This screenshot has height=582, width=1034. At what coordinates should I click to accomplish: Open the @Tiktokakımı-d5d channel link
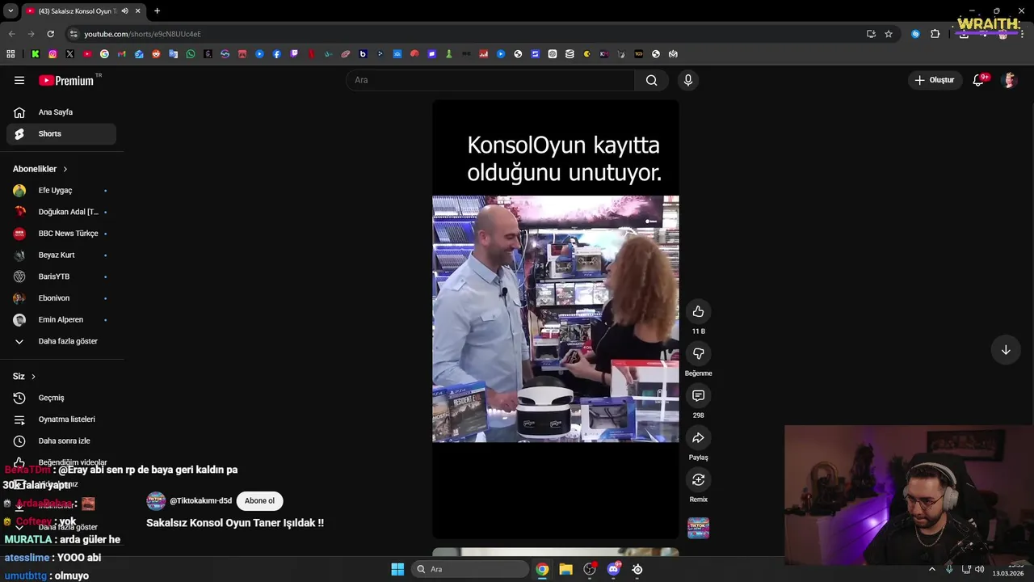coord(200,501)
